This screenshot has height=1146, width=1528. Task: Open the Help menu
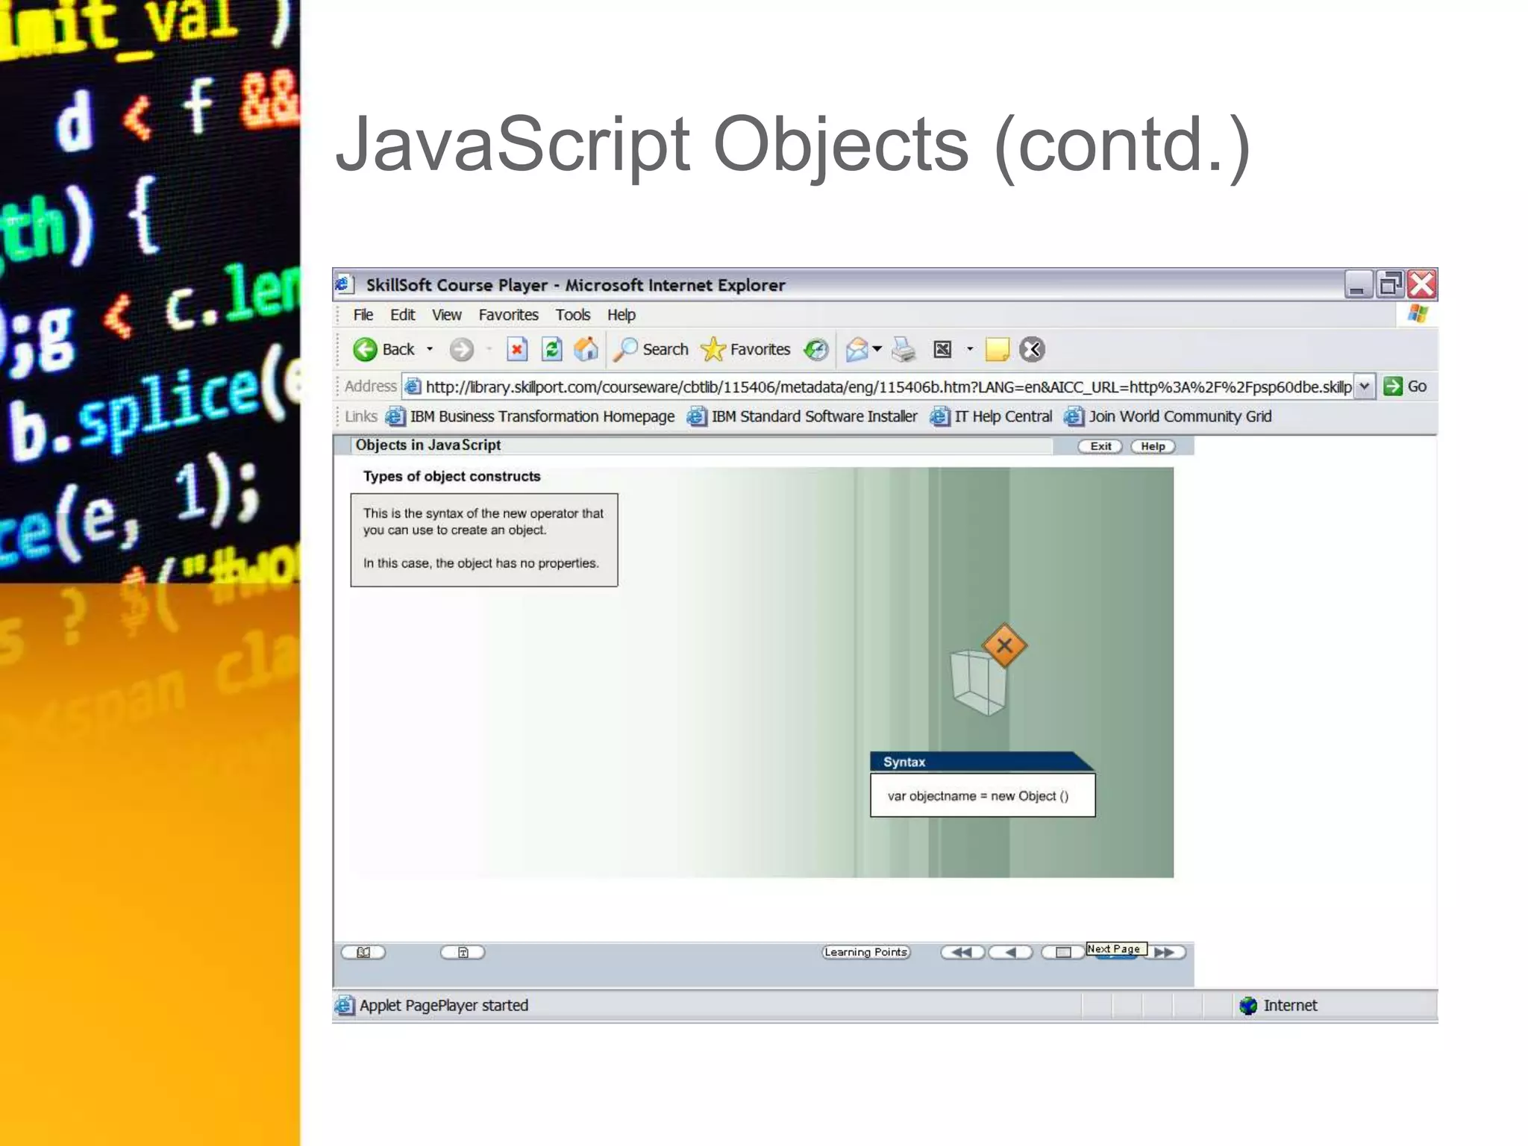pyautogui.click(x=621, y=315)
